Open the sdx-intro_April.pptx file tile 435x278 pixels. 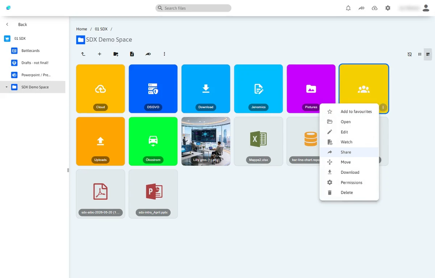pos(153,194)
